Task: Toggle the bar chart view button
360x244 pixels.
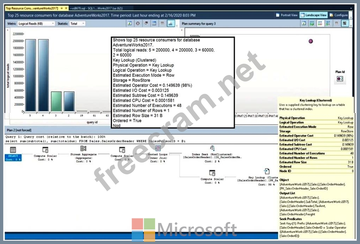Action: pyautogui.click(x=170, y=24)
